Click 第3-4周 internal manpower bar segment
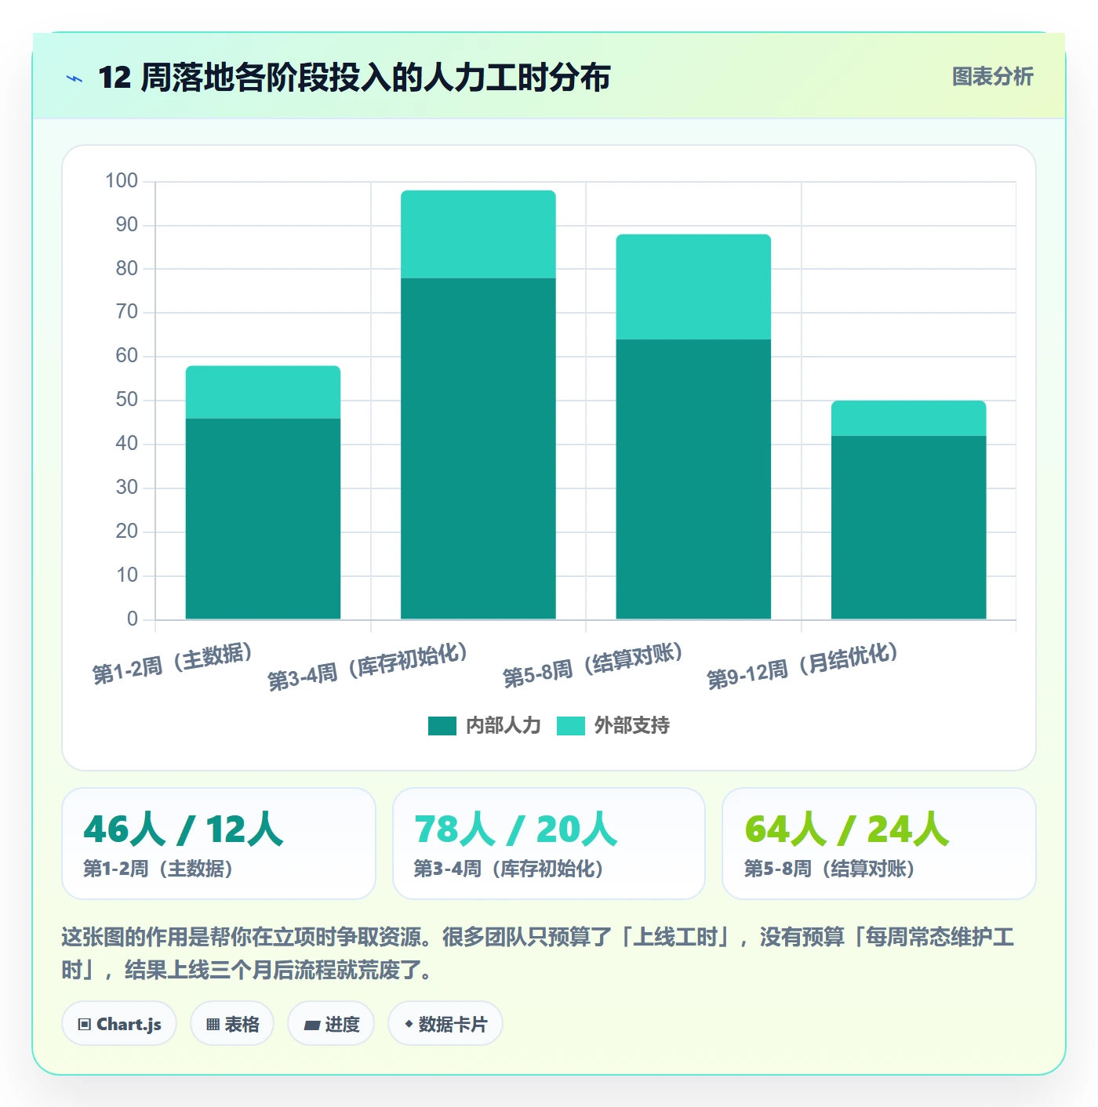The height and width of the screenshot is (1107, 1098). tap(478, 448)
